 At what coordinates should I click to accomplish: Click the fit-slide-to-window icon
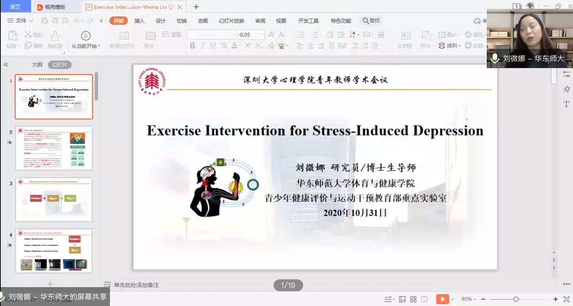pos(566,299)
